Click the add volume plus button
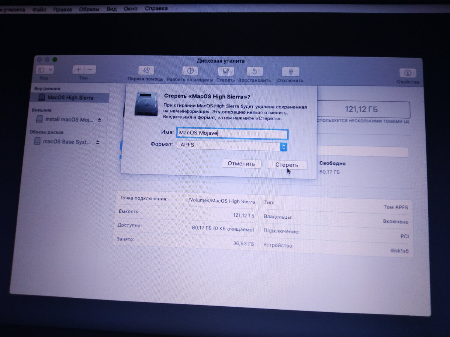This screenshot has width=450, height=337. pyautogui.click(x=78, y=70)
